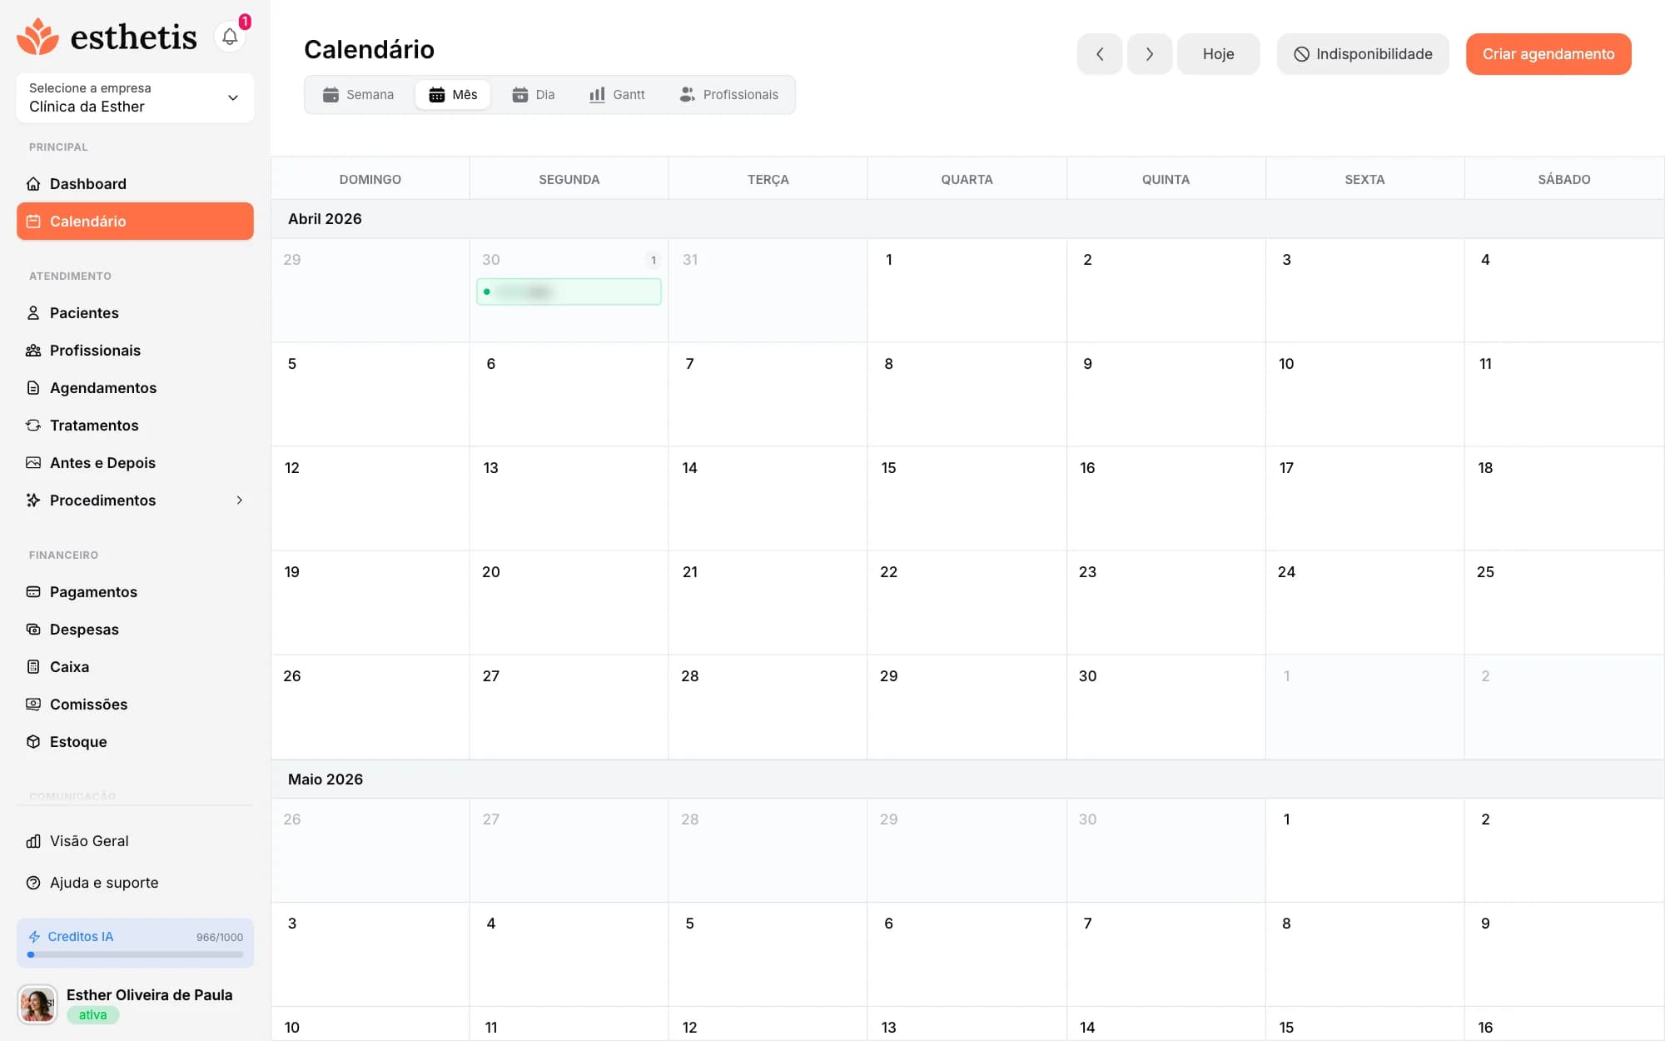This screenshot has width=1665, height=1041.
Task: Click the Creditos IA progress bar
Action: coord(135,955)
